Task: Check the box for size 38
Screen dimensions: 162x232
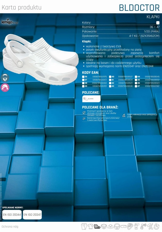Action: coord(83,83)
